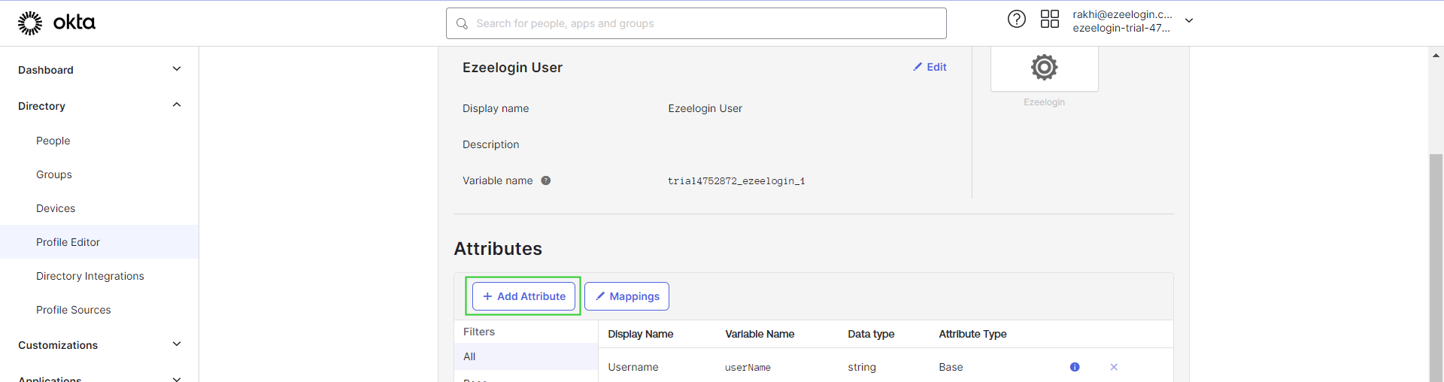Click the Variable Name column header
The image size is (1444, 382).
click(x=760, y=334)
